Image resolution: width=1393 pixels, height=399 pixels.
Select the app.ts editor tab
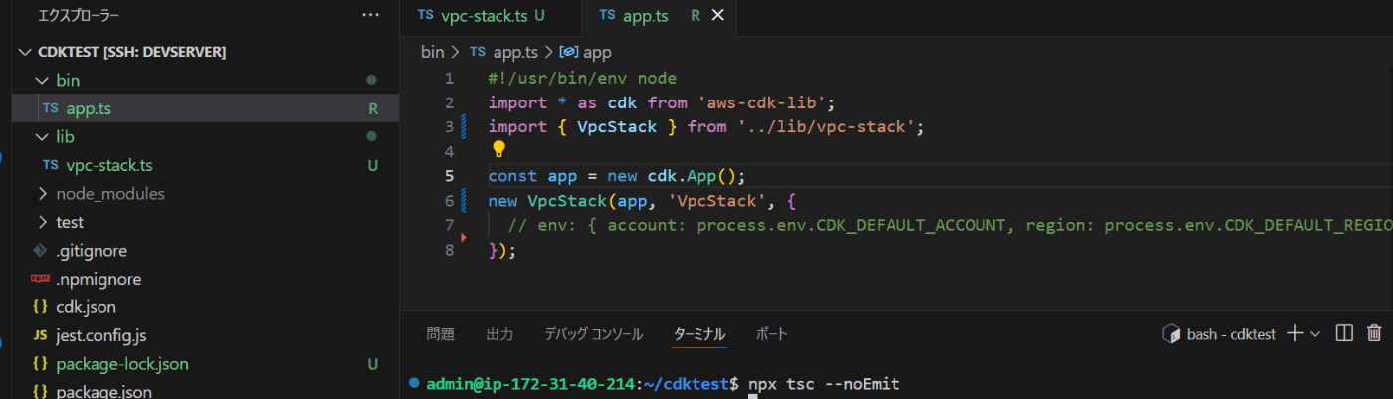point(647,16)
